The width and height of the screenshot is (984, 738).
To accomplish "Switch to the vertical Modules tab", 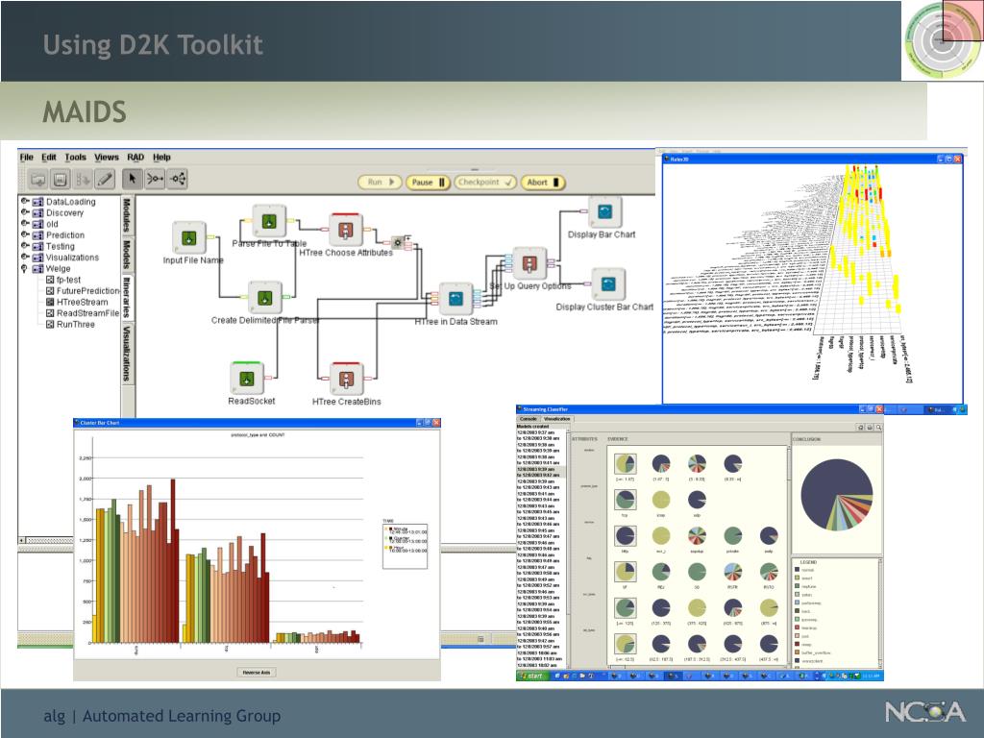I will coord(127,215).
